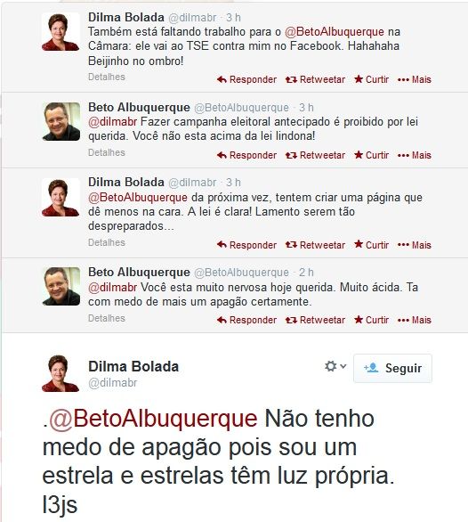Open Mais menu on 'muito nervosa' tweet

pyautogui.click(x=415, y=320)
